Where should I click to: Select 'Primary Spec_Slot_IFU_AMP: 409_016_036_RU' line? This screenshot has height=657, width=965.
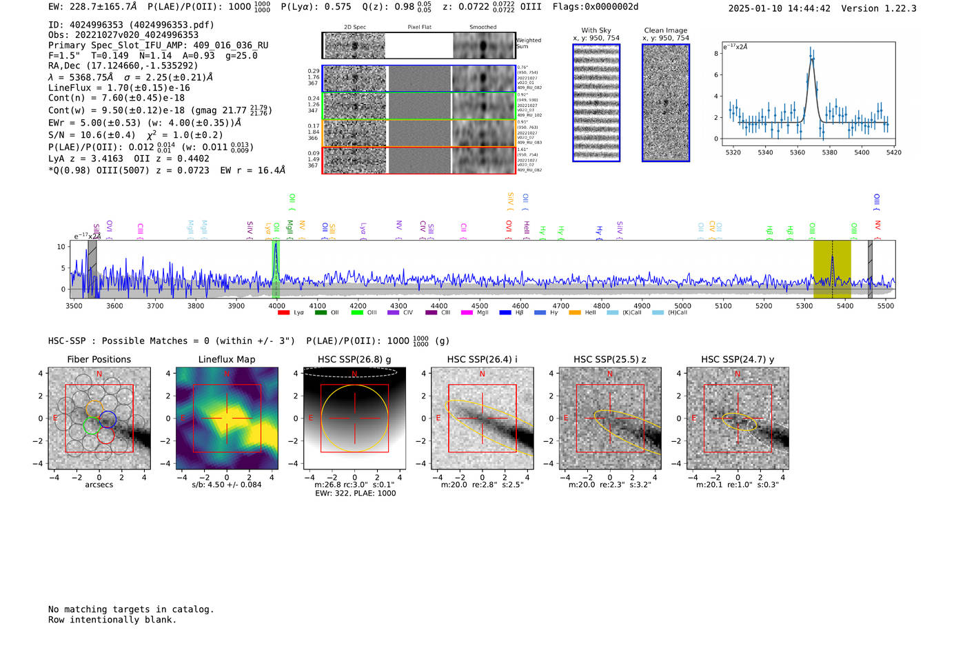point(159,46)
